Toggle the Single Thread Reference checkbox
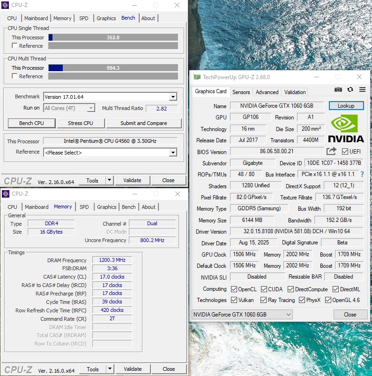 coord(15,45)
